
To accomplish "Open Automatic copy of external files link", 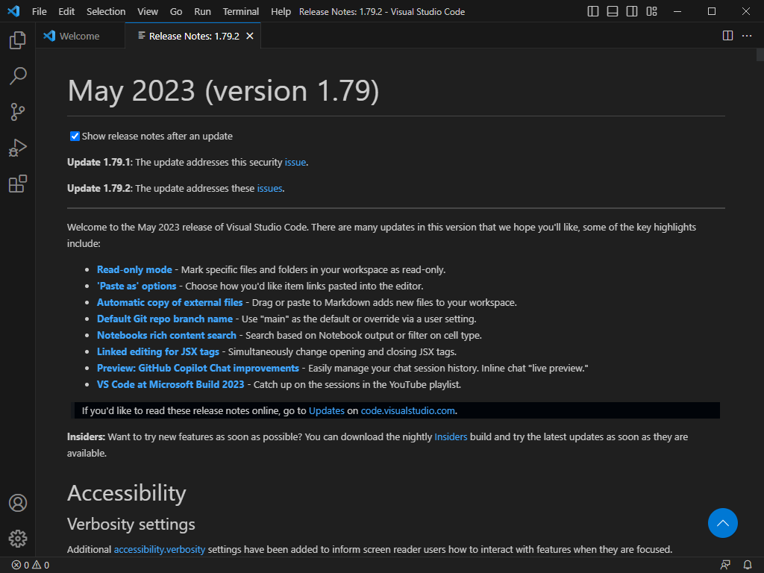I will point(169,303).
